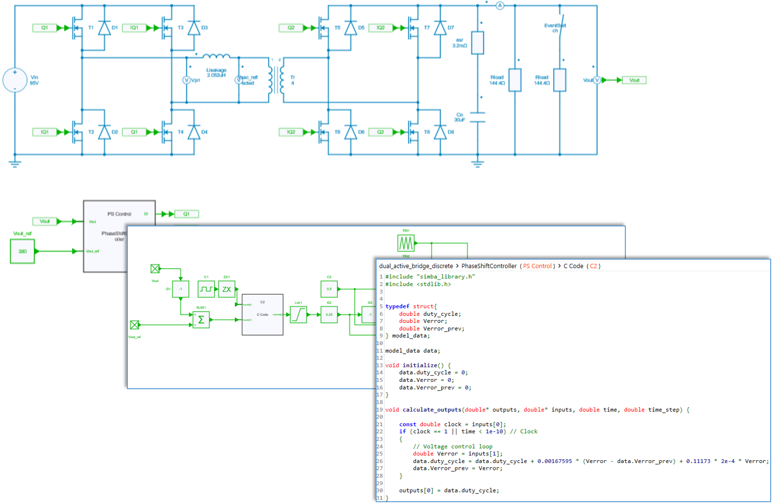Viewport: 773px width, 504px height.
Task: Select the ammeter on the output bridge
Action: pos(499,6)
